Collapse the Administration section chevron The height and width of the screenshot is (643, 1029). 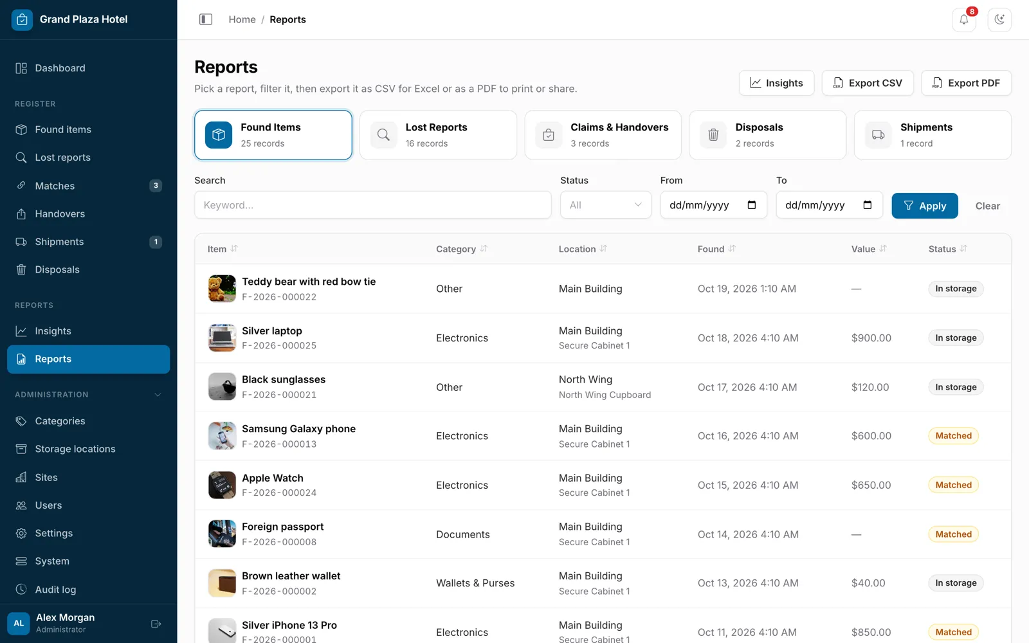(158, 395)
